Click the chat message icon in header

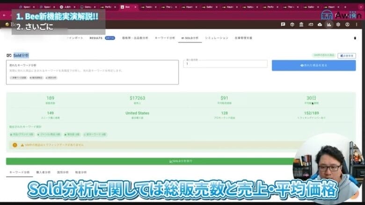tap(283, 24)
